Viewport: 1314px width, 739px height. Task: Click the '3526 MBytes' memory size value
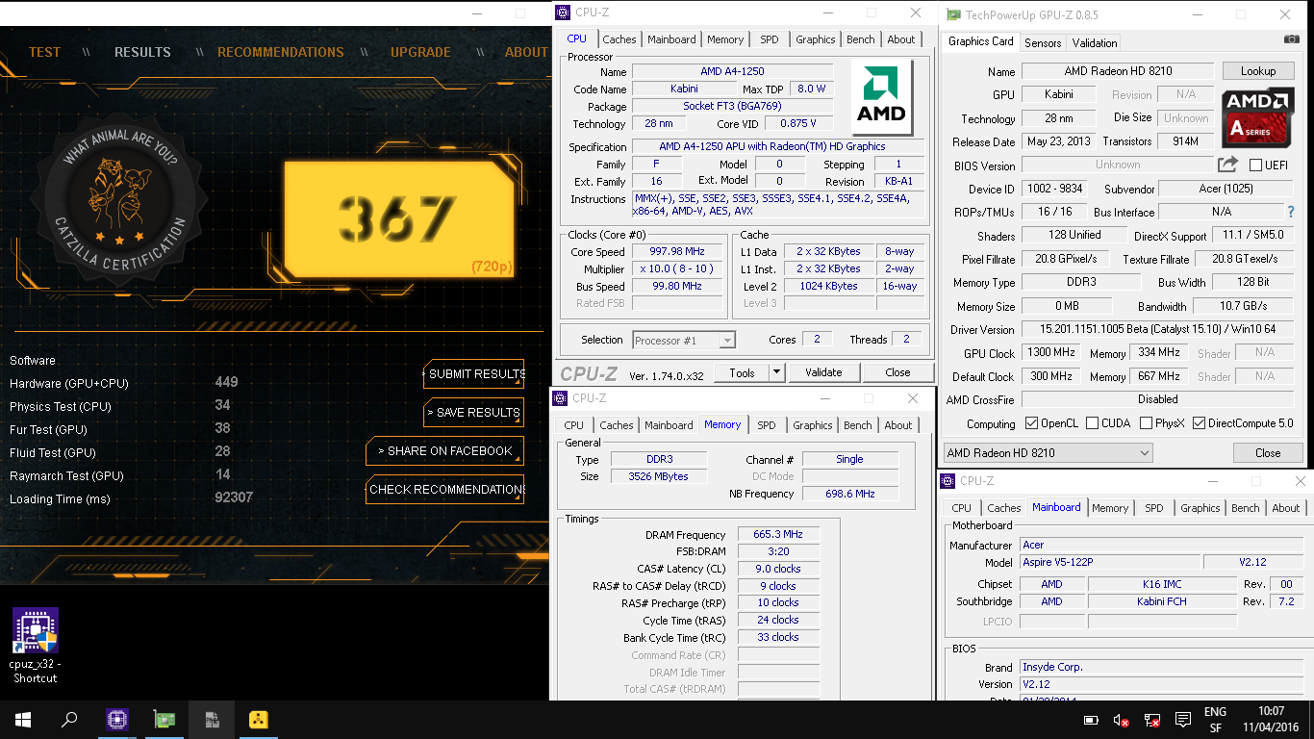[x=659, y=476]
